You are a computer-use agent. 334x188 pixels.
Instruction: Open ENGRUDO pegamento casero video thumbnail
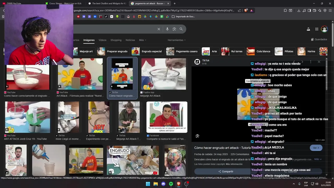coord(133,160)
